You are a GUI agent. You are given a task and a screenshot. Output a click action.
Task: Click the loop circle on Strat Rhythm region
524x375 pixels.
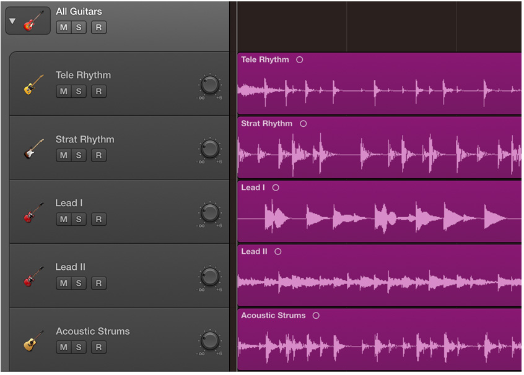pos(303,124)
